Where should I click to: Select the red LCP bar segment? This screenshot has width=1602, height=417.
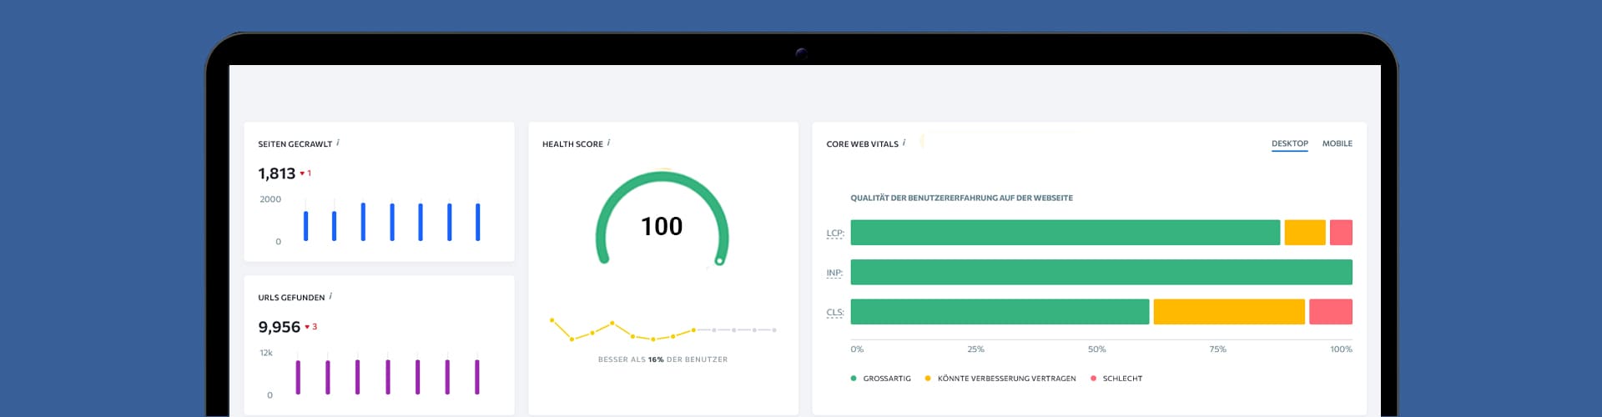(x=1341, y=233)
